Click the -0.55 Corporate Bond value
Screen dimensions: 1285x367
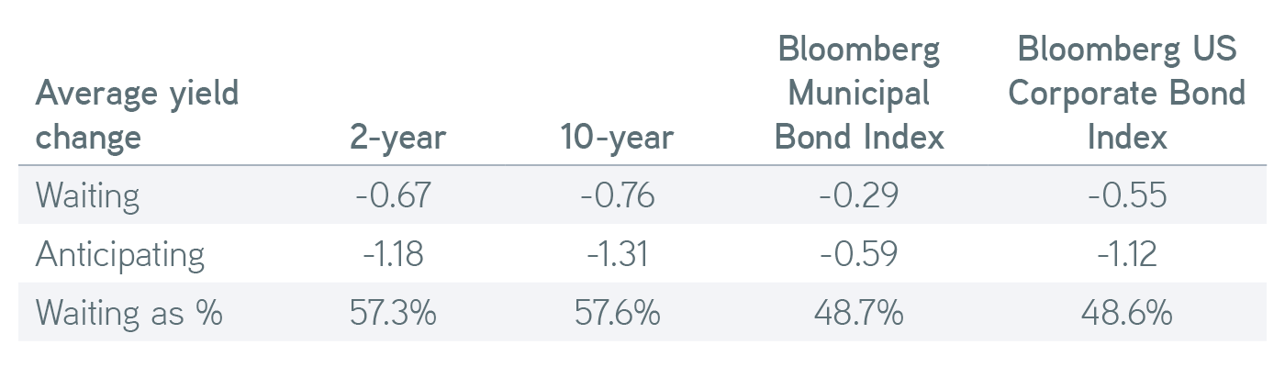pos(1126,195)
